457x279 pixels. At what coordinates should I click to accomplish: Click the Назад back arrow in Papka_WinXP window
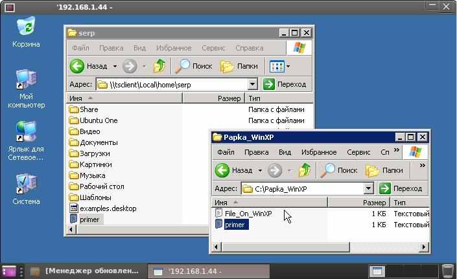click(x=222, y=170)
